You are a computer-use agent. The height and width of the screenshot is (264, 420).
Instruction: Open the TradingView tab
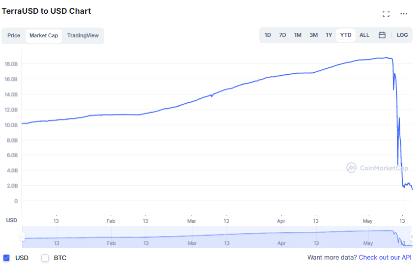click(83, 35)
